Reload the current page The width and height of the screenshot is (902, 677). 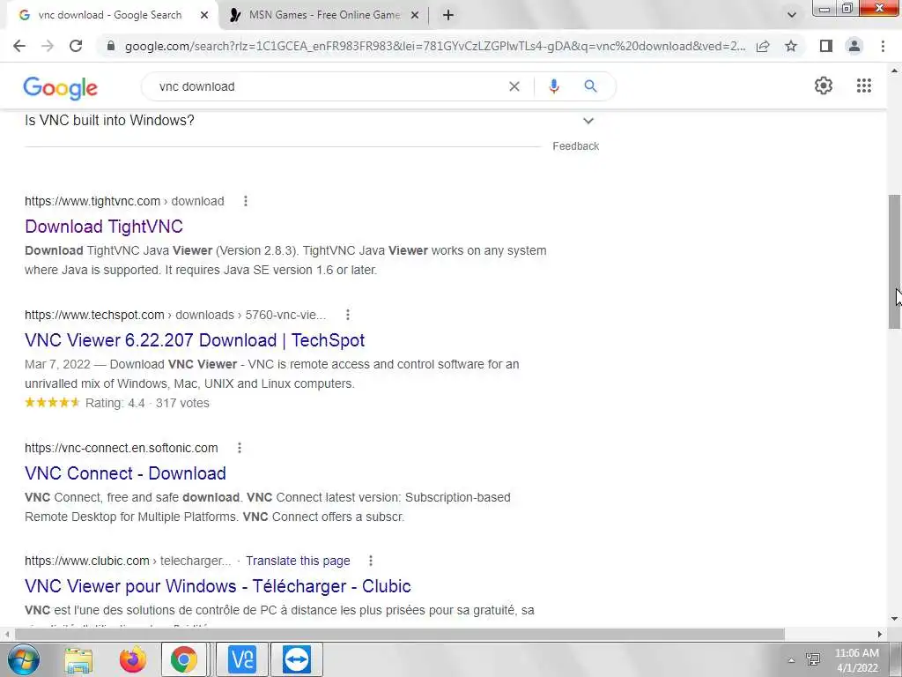(x=76, y=46)
